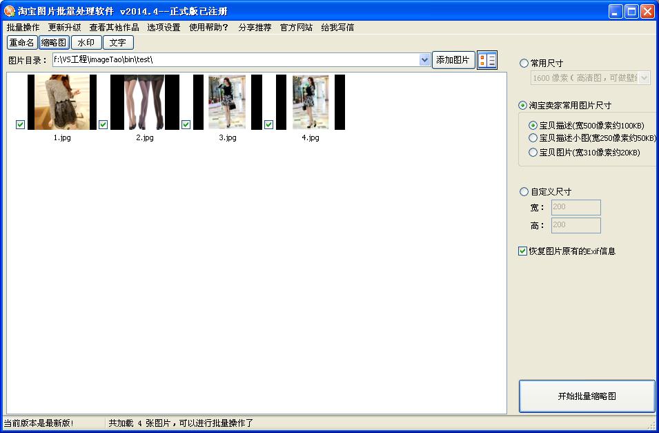This screenshot has width=659, height=433.
Task: Select the 1.jpg thumbnail image
Action: 62,102
